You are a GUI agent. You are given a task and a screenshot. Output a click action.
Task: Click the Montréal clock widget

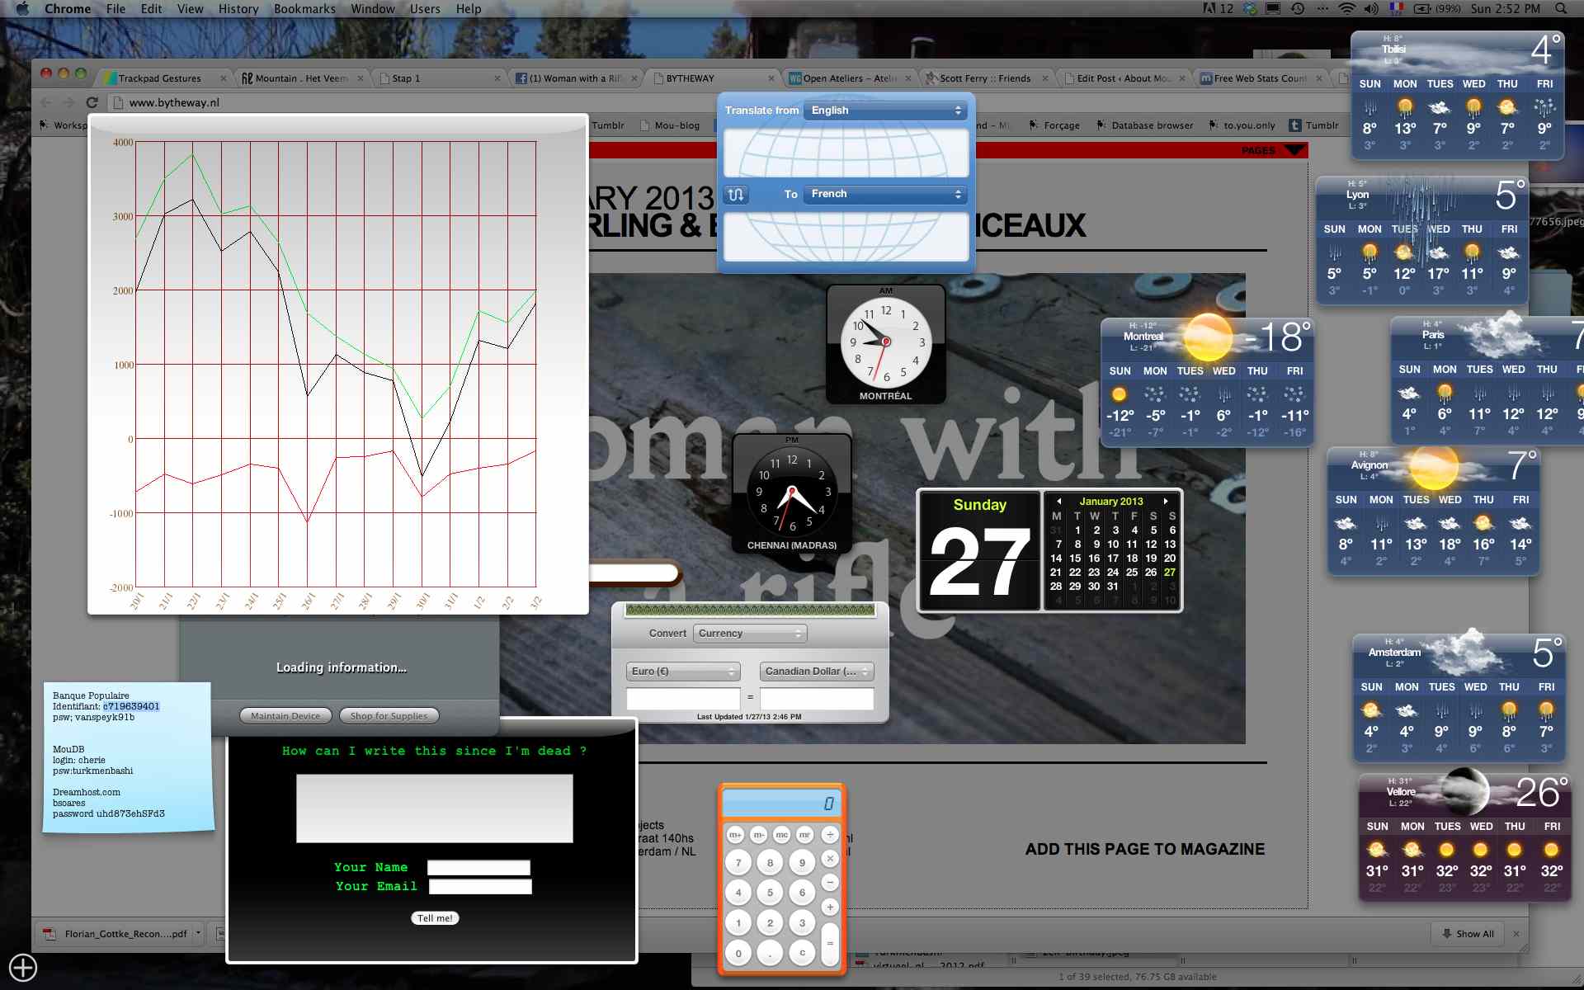pyautogui.click(x=886, y=344)
